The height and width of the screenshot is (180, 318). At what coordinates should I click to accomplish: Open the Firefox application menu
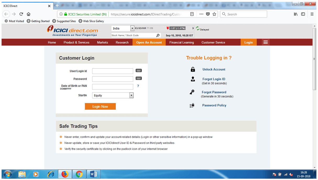[312, 14]
